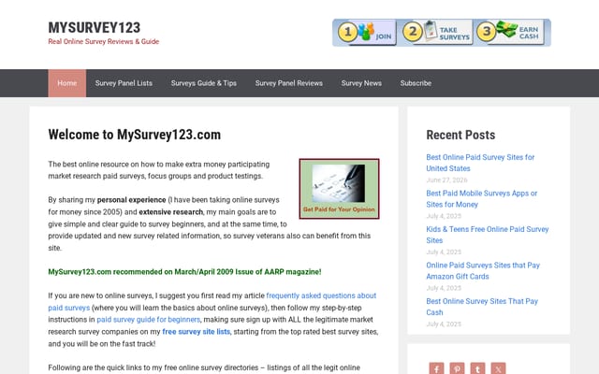Click the bold 'personal experience' text
Image resolution: width=599 pixels, height=374 pixels.
point(131,200)
